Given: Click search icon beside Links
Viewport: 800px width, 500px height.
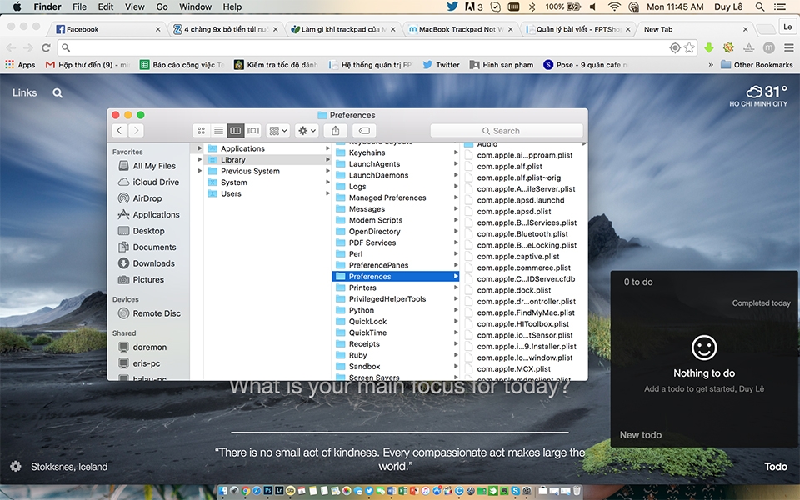Looking at the screenshot, I should tap(57, 92).
